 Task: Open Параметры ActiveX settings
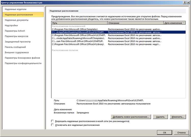point(23,31)
